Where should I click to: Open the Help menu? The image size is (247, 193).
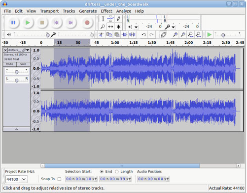[x=140, y=11]
